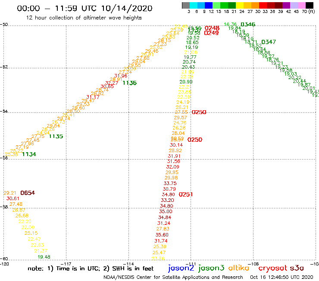Click the wave height value 30.14
Image resolution: width=319 pixels, height=281 pixels.
pos(176,145)
